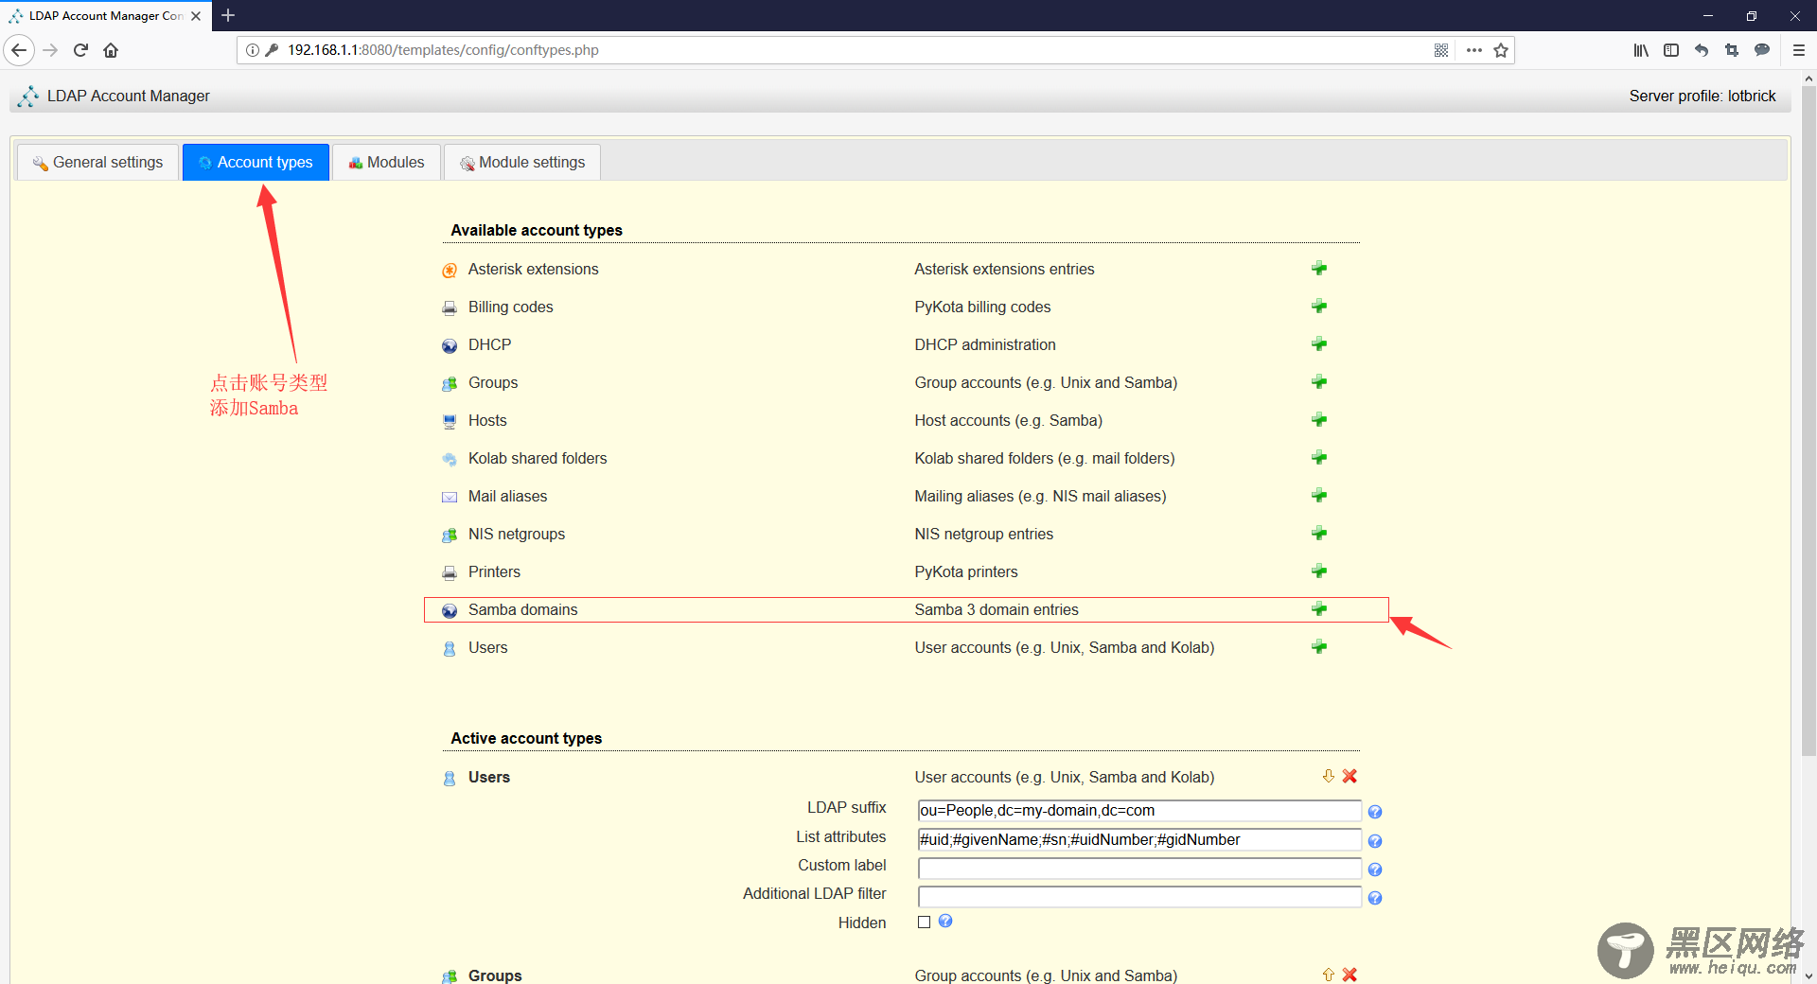Image resolution: width=1817 pixels, height=984 pixels.
Task: Switch to Account types tab
Action: pos(256,162)
